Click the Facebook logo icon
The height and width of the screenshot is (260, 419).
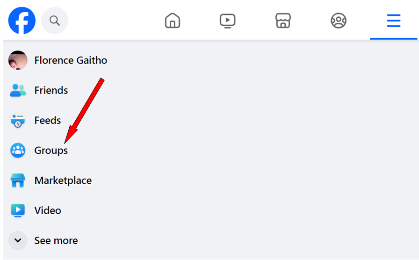(22, 21)
